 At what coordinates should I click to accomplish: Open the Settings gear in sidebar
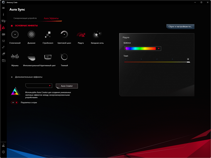coord(4,152)
